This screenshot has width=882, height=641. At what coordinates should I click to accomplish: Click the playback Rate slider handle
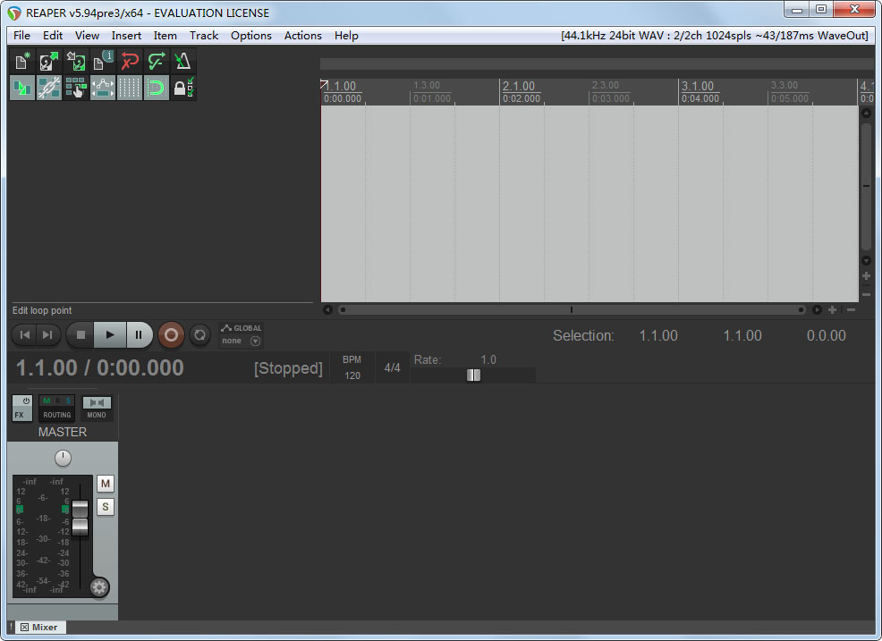[473, 375]
